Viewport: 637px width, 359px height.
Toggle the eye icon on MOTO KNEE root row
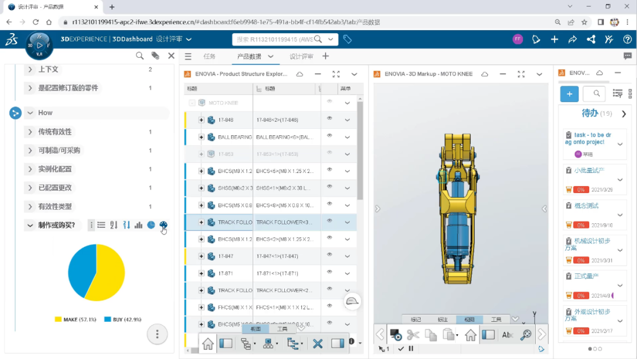coord(331,102)
